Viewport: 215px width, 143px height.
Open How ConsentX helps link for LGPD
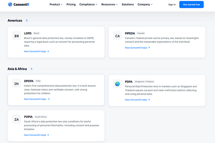pos(37,51)
